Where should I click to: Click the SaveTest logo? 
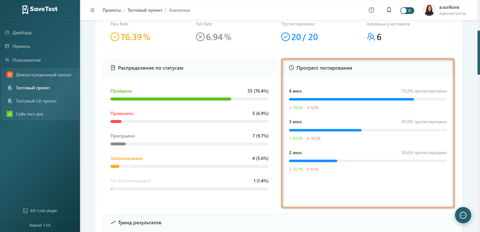(40, 9)
